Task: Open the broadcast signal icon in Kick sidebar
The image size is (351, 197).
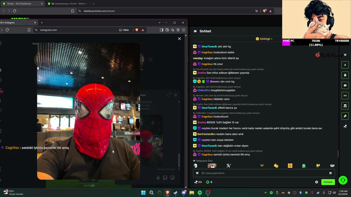Action: point(345,95)
